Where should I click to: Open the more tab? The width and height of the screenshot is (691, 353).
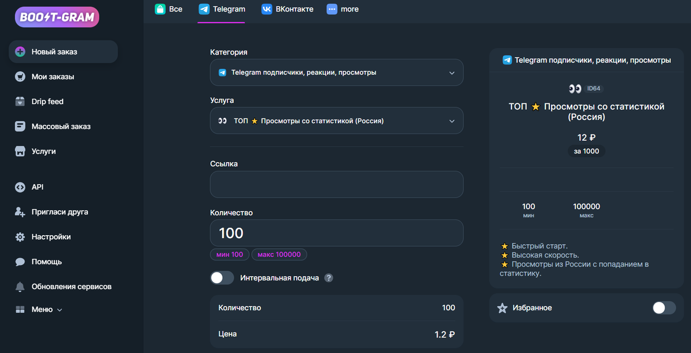coord(343,9)
